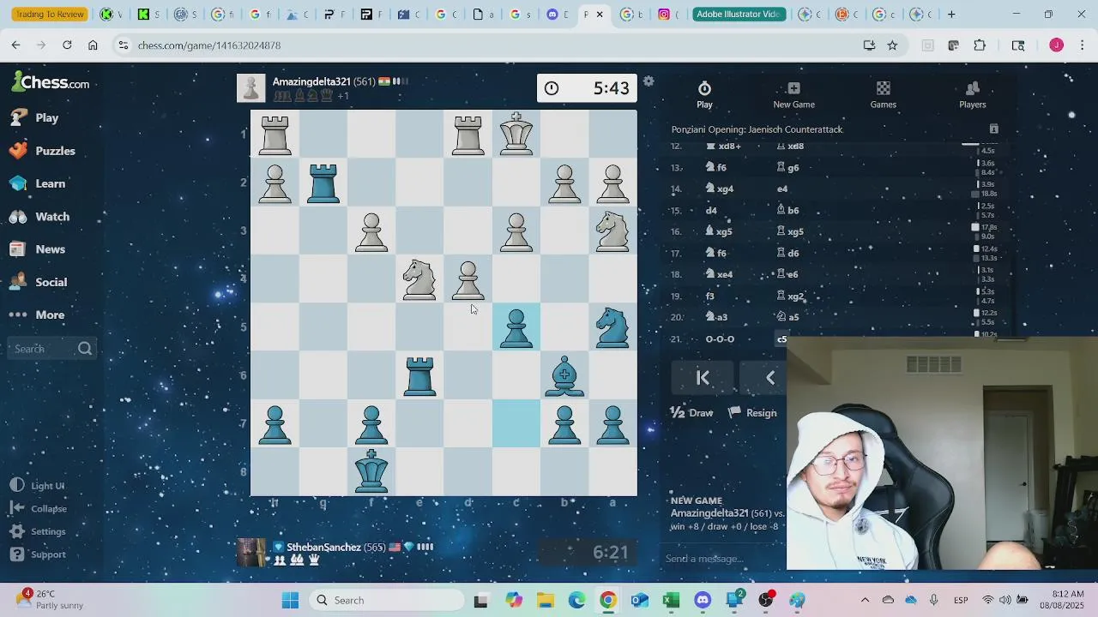Offer a Draw
Viewport: 1098px width, 617px height.
691,413
